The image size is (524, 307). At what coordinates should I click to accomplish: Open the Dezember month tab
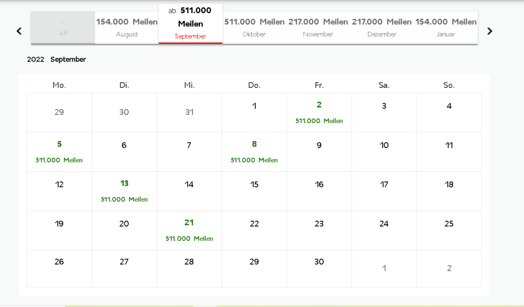pos(382,28)
